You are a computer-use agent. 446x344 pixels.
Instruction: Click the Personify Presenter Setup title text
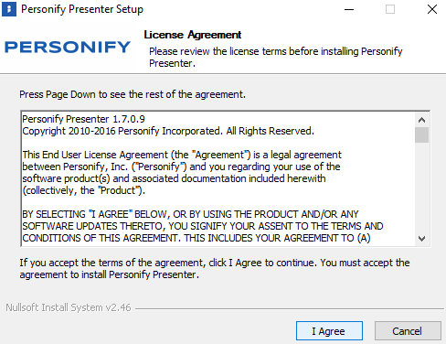click(x=82, y=9)
